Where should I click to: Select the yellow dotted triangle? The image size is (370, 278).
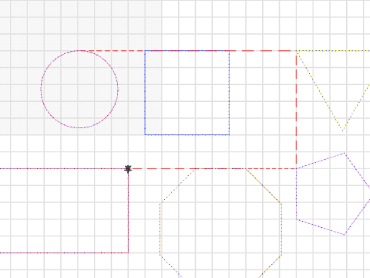[334, 90]
